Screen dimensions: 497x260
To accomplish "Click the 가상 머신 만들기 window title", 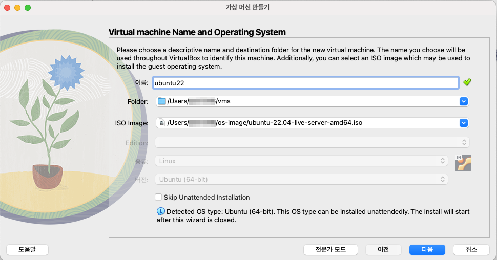I will (247, 7).
